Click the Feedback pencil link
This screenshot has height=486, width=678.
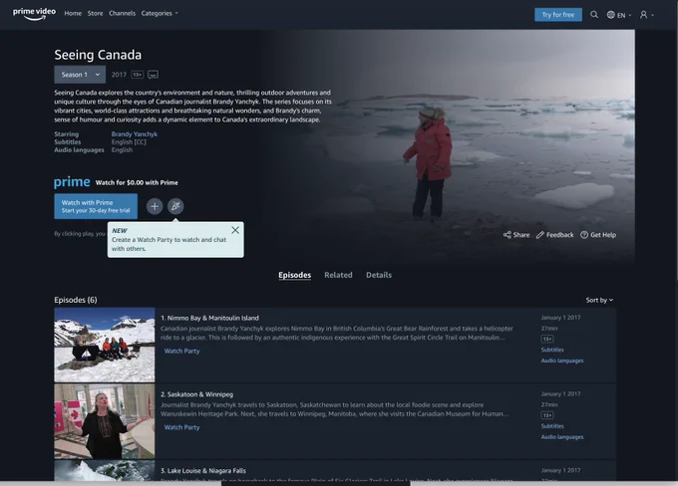coord(554,235)
